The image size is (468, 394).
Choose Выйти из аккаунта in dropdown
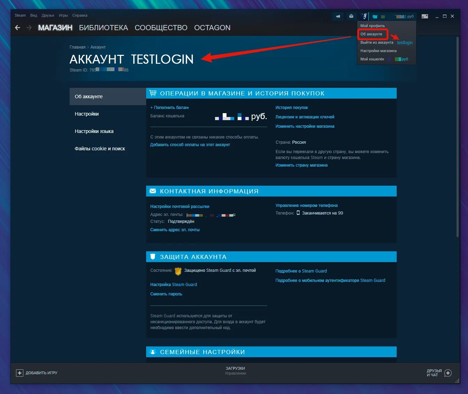(x=377, y=42)
